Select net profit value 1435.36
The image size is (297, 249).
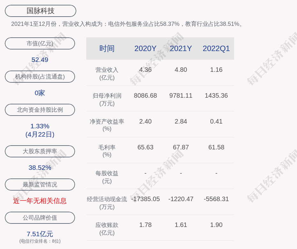[216, 95]
